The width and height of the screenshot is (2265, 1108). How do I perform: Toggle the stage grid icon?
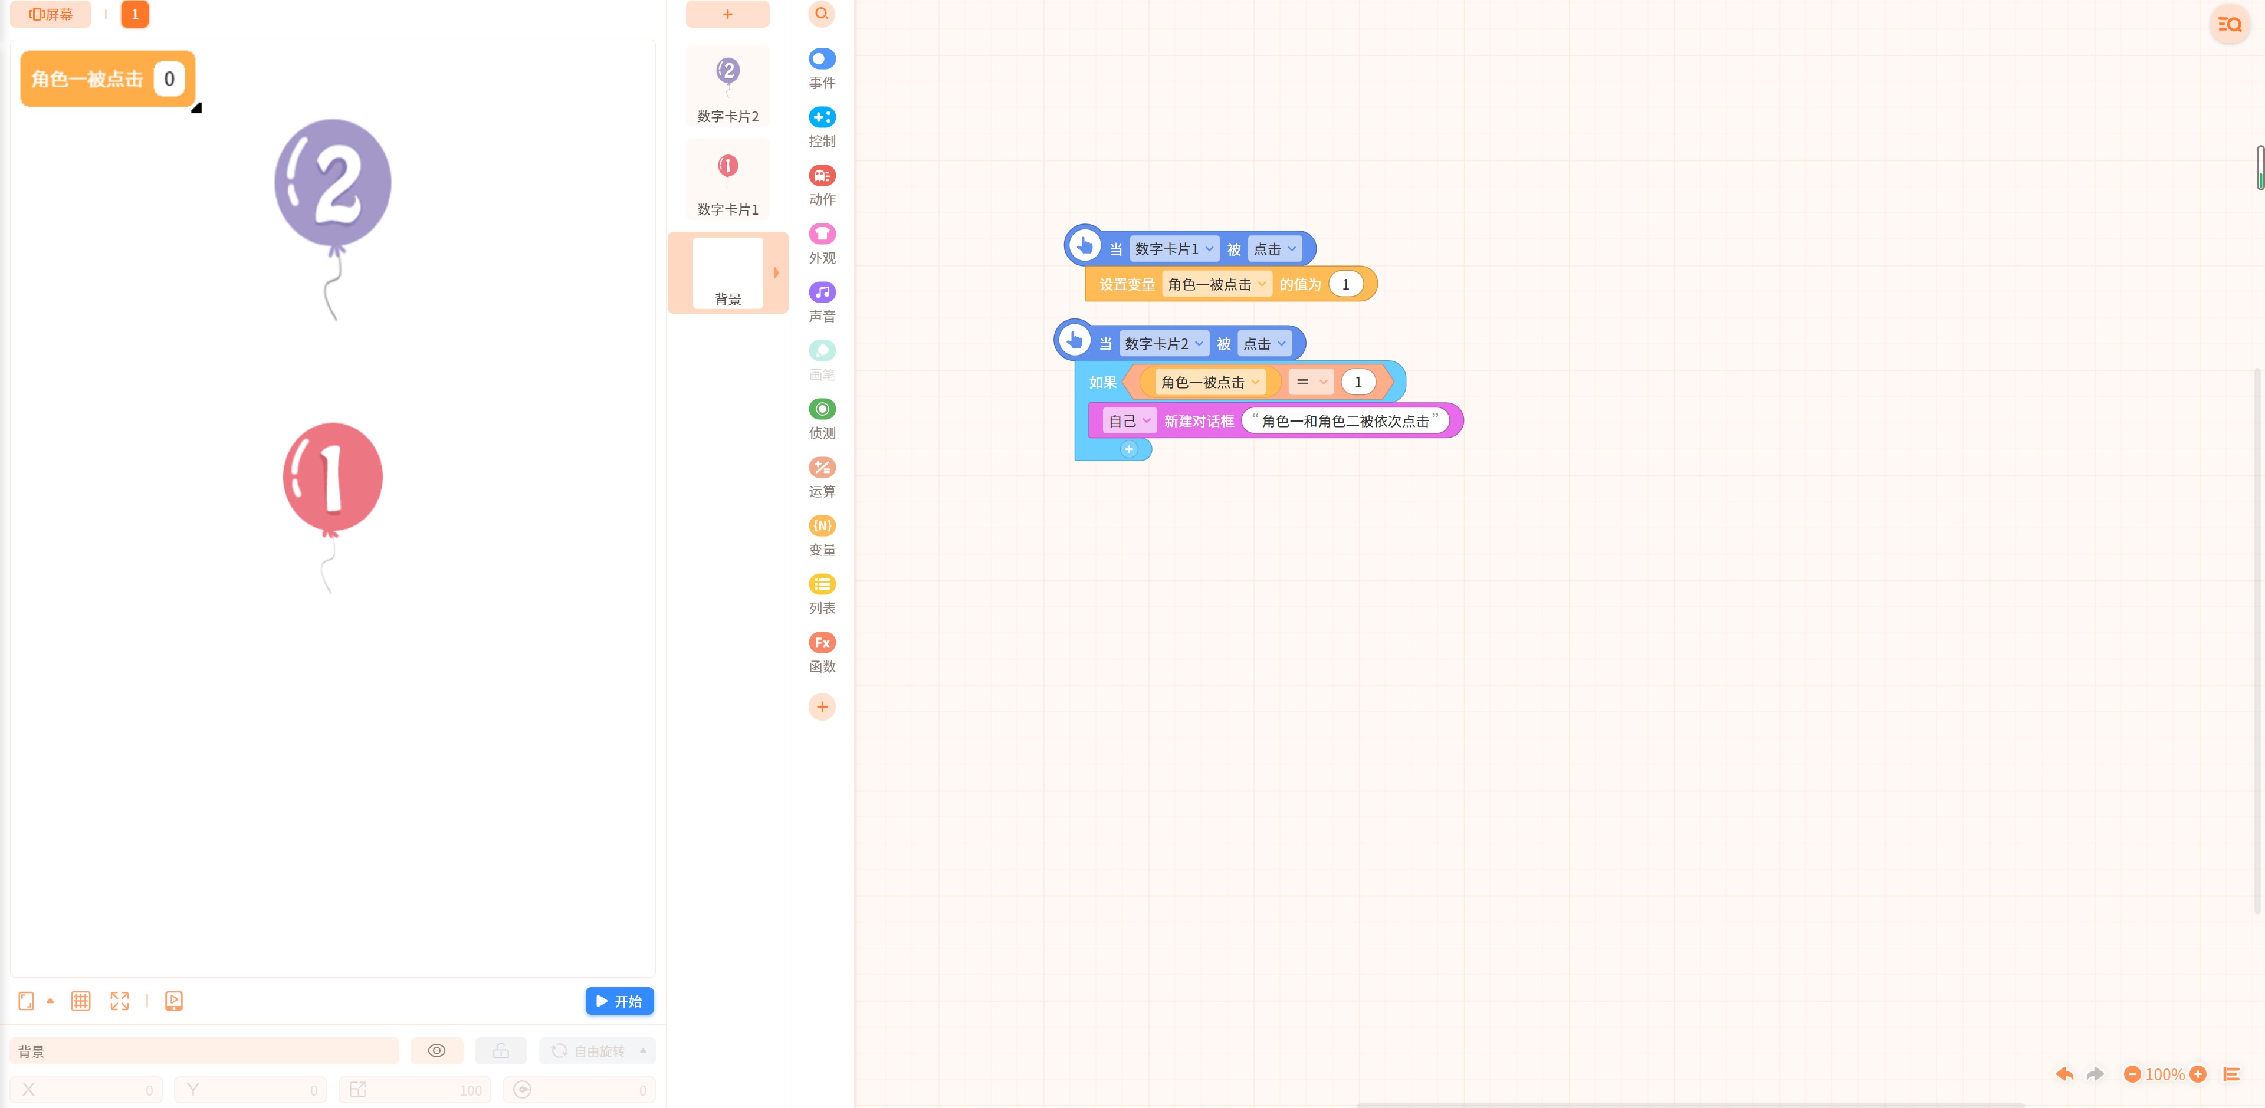[x=81, y=1001]
